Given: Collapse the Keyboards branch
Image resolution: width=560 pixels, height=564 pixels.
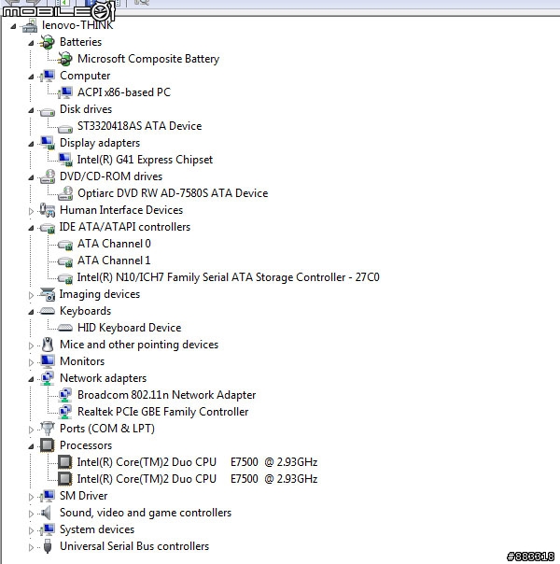Looking at the screenshot, I should [32, 312].
